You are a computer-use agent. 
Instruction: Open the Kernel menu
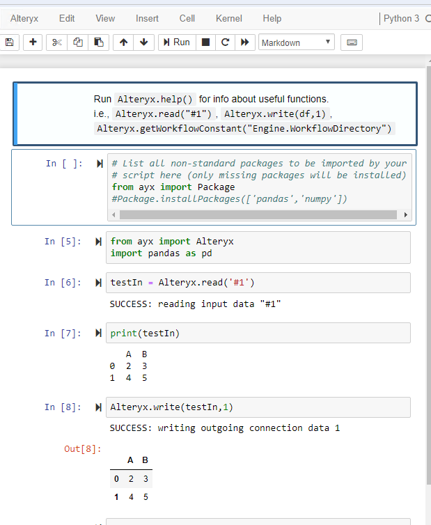point(228,18)
